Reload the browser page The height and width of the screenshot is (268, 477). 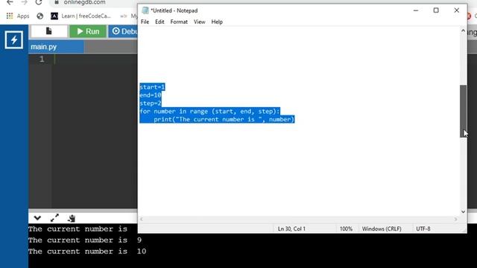39,2
